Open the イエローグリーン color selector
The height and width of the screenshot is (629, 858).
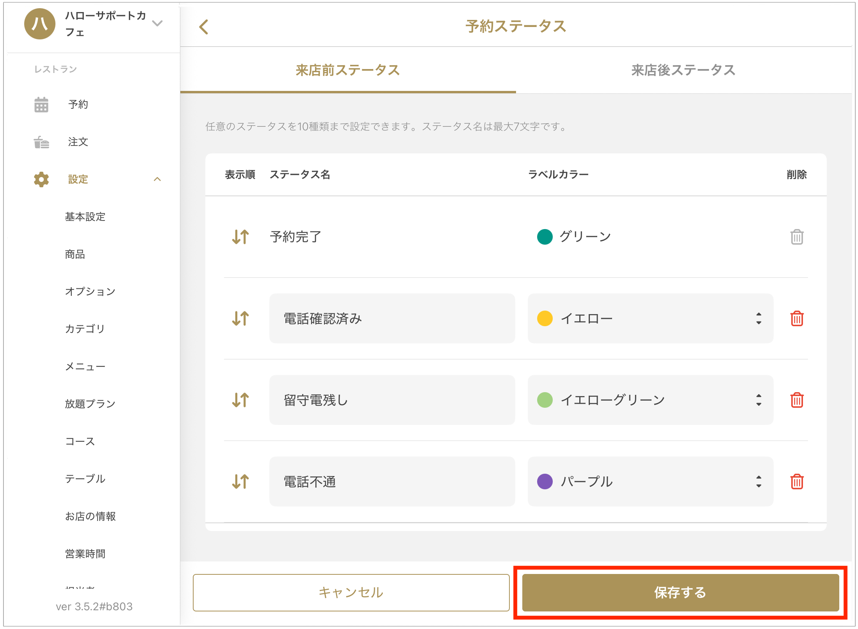click(650, 400)
